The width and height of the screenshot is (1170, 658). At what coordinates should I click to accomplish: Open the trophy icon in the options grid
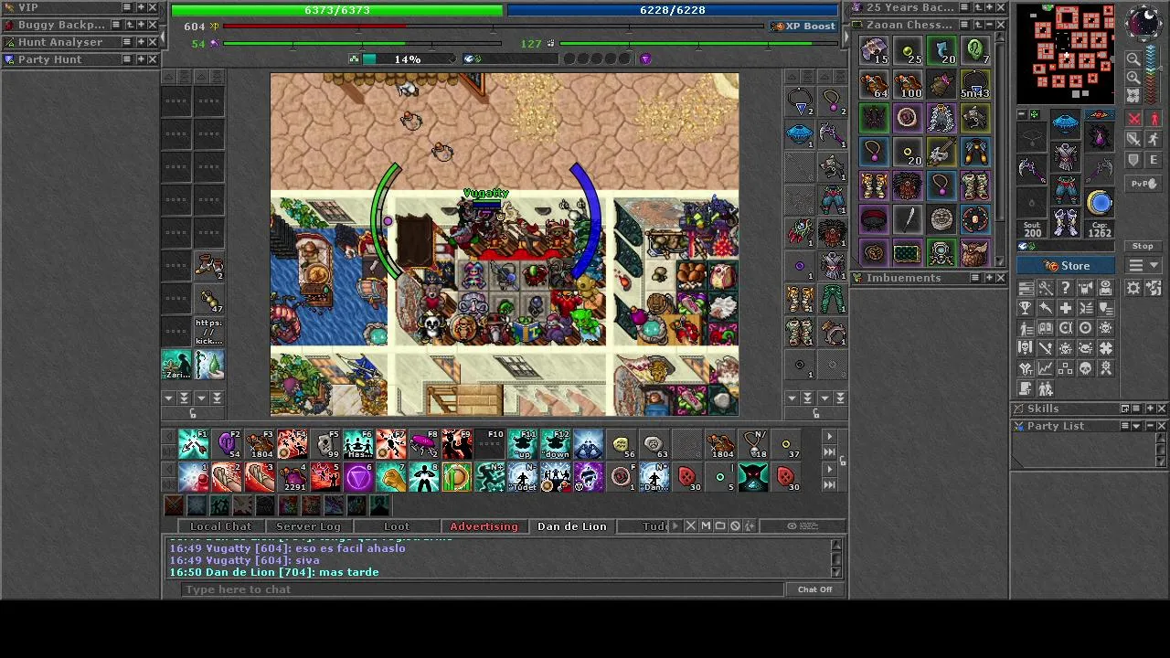point(1026,308)
